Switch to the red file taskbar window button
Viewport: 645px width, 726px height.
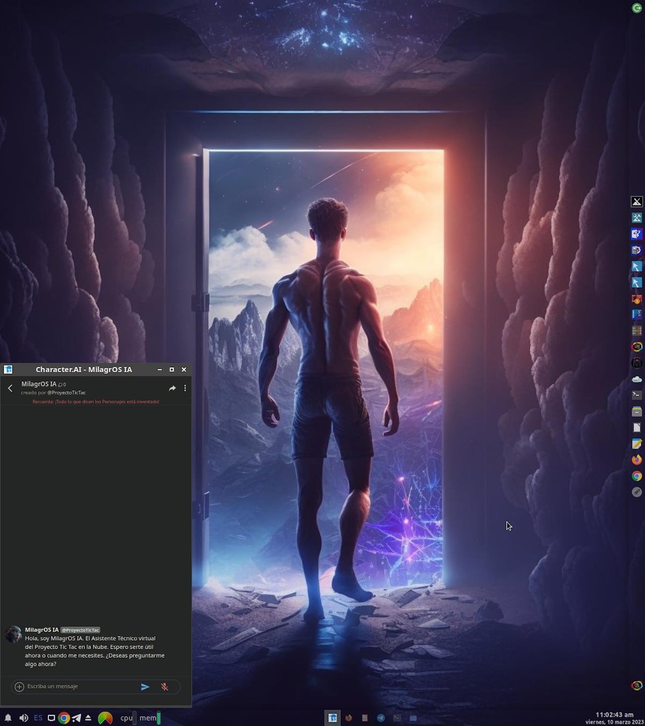364,718
